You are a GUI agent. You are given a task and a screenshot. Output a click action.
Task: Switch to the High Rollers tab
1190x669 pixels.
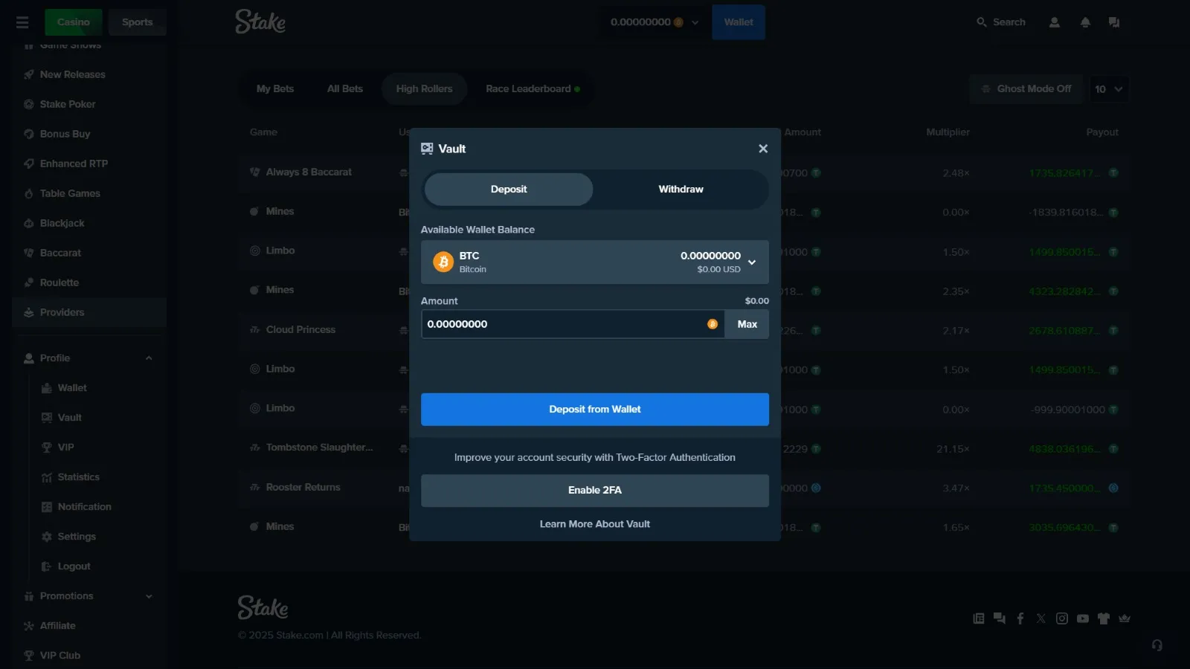[424, 89]
